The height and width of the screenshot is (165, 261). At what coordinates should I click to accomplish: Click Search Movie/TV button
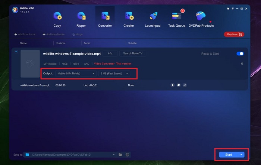(133, 54)
